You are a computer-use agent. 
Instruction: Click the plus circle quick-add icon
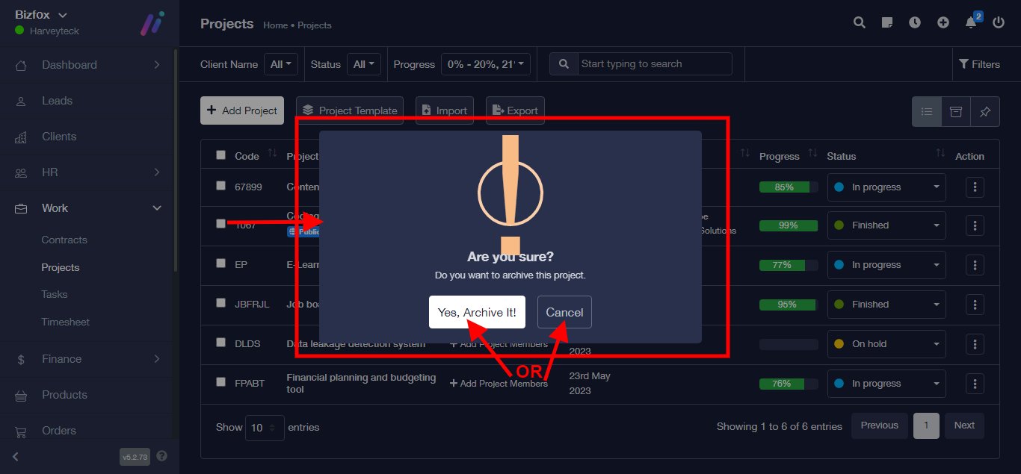coord(943,23)
